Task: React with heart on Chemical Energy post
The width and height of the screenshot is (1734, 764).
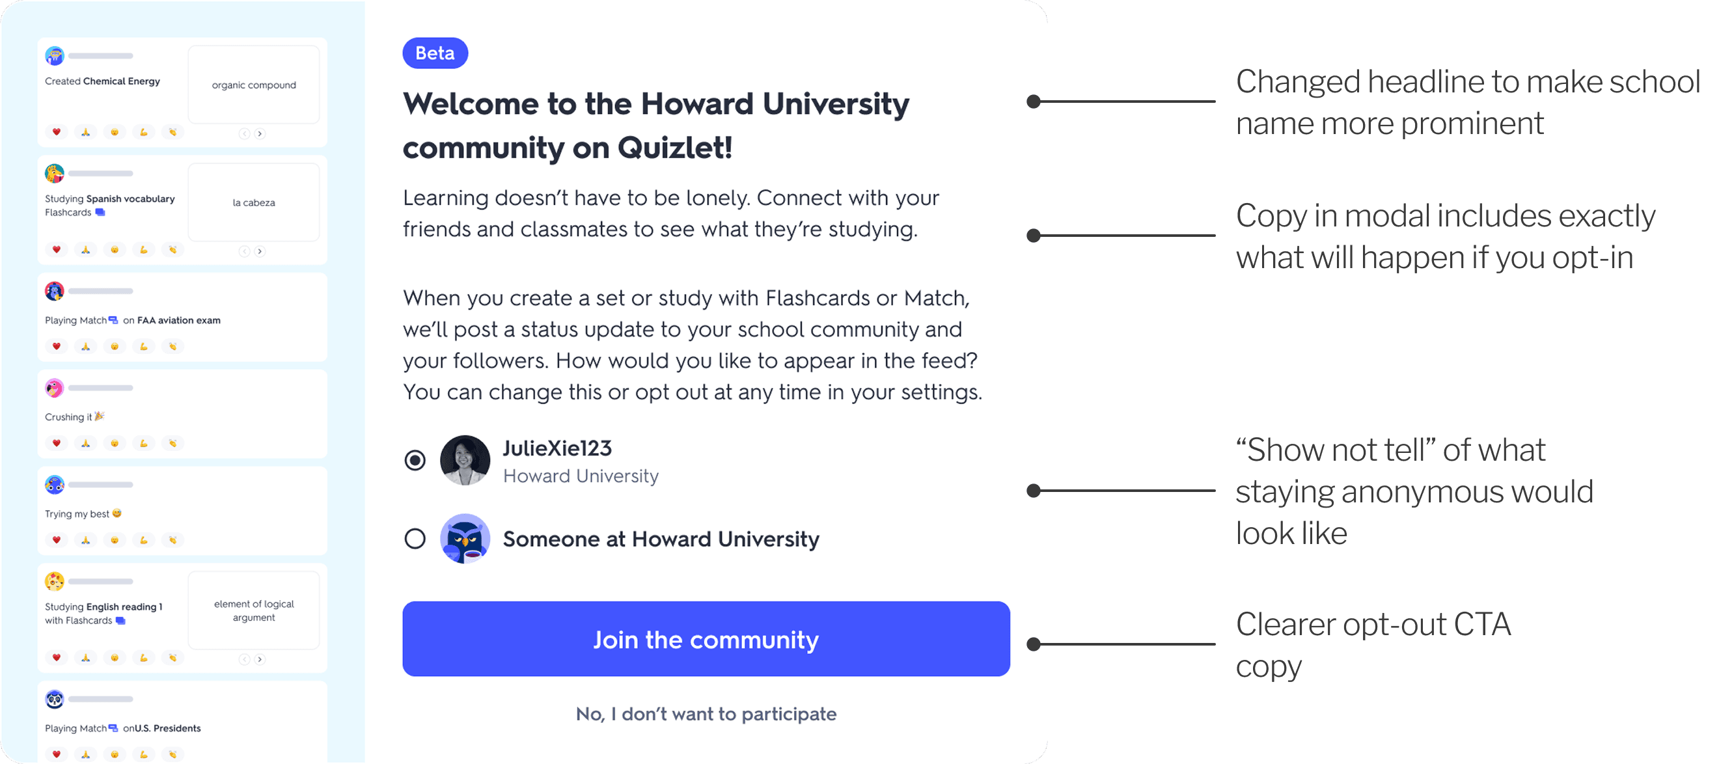Action: 57,132
